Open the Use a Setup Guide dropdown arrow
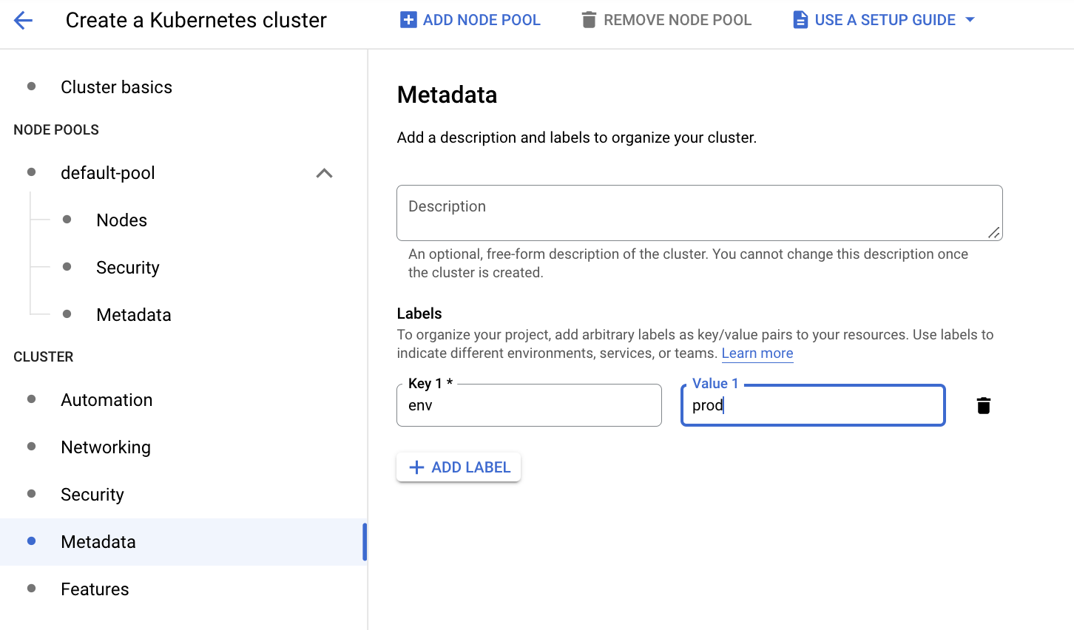The height and width of the screenshot is (630, 1074). tap(970, 20)
